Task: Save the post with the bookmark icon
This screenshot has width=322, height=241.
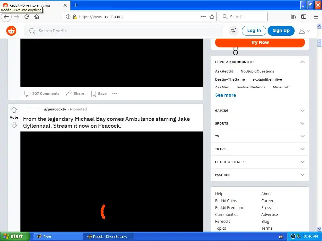Action: 99,94
